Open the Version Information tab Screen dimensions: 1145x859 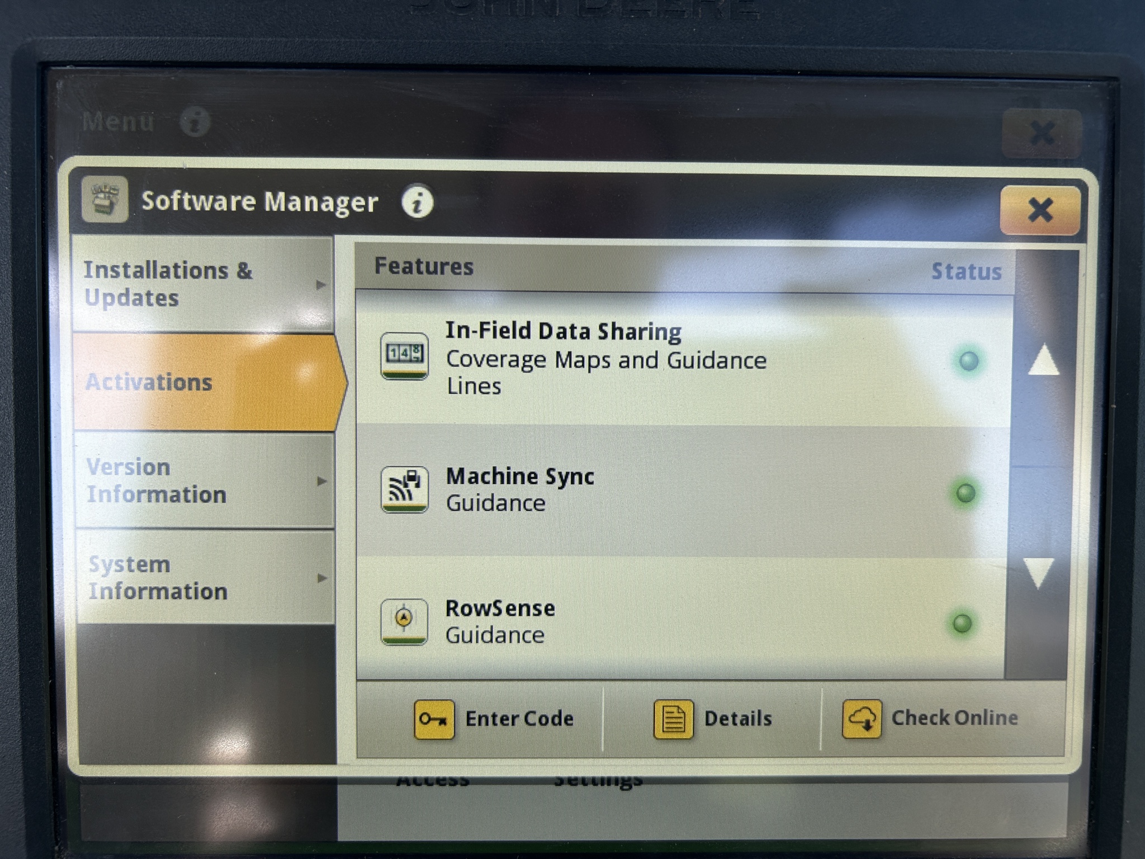tap(205, 481)
